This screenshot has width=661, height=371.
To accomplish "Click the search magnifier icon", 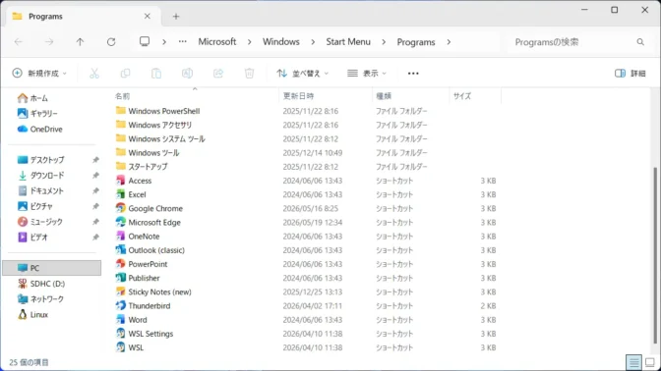I will coord(640,42).
